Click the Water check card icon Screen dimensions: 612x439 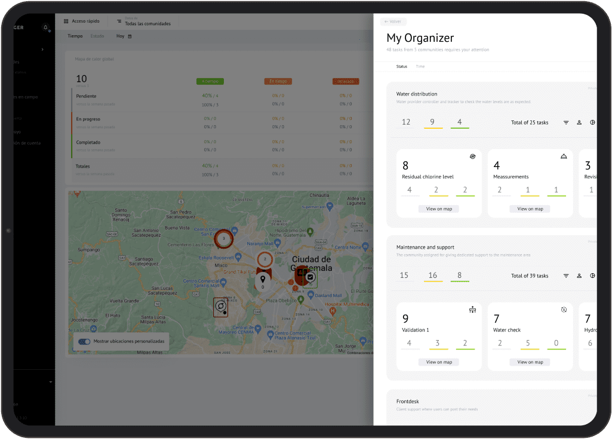[564, 310]
